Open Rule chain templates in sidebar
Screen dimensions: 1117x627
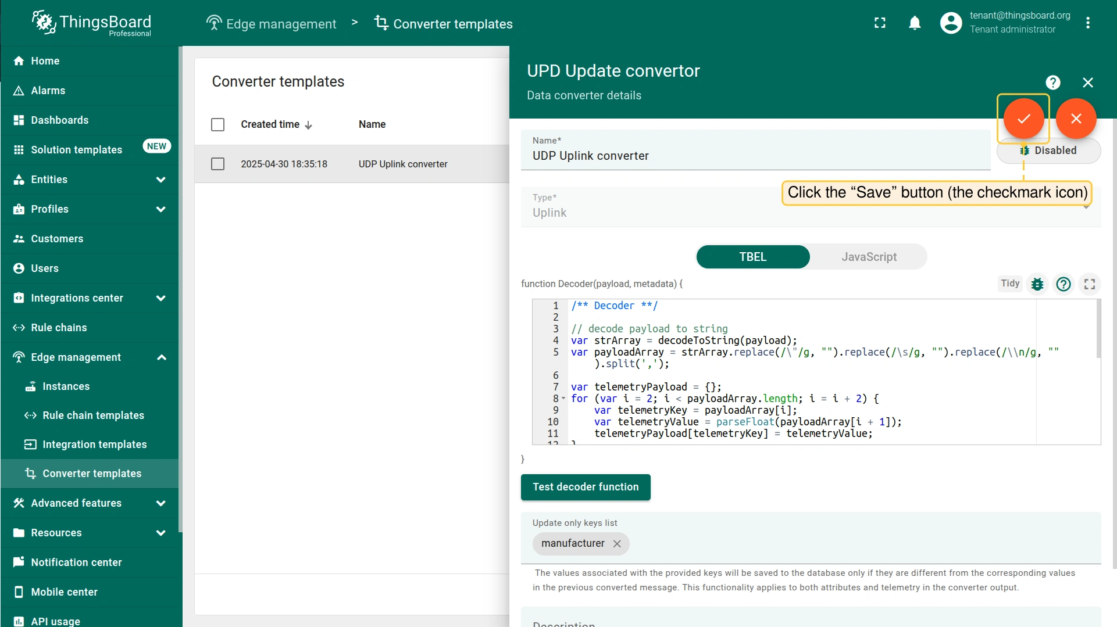click(93, 415)
